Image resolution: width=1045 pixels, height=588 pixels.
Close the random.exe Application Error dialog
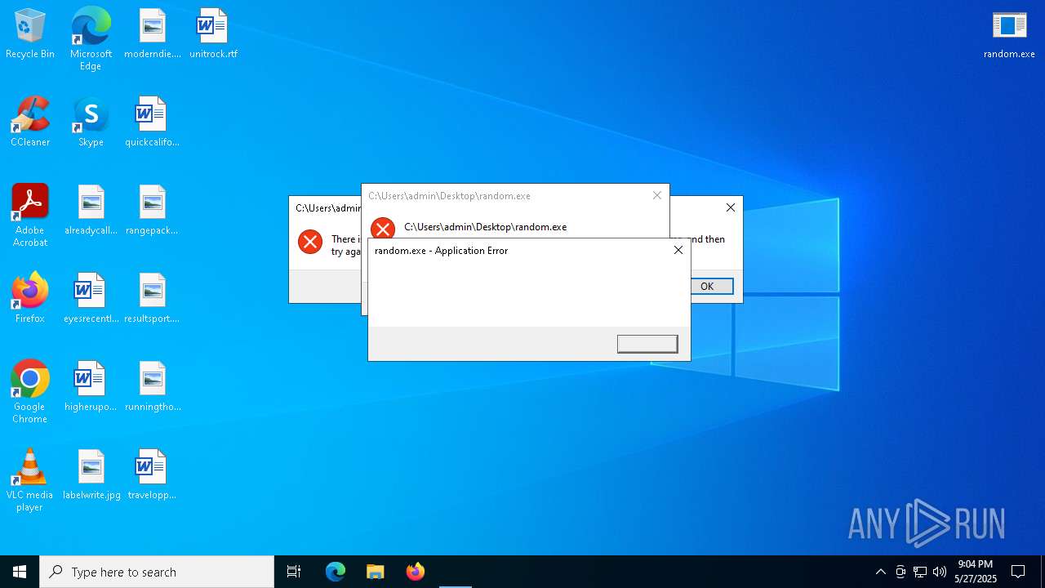(678, 250)
